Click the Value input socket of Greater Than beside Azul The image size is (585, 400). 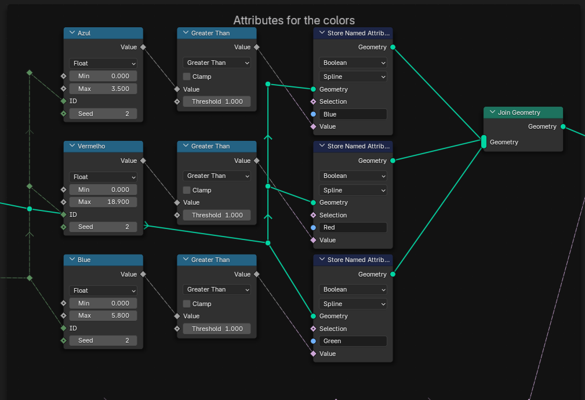click(177, 89)
